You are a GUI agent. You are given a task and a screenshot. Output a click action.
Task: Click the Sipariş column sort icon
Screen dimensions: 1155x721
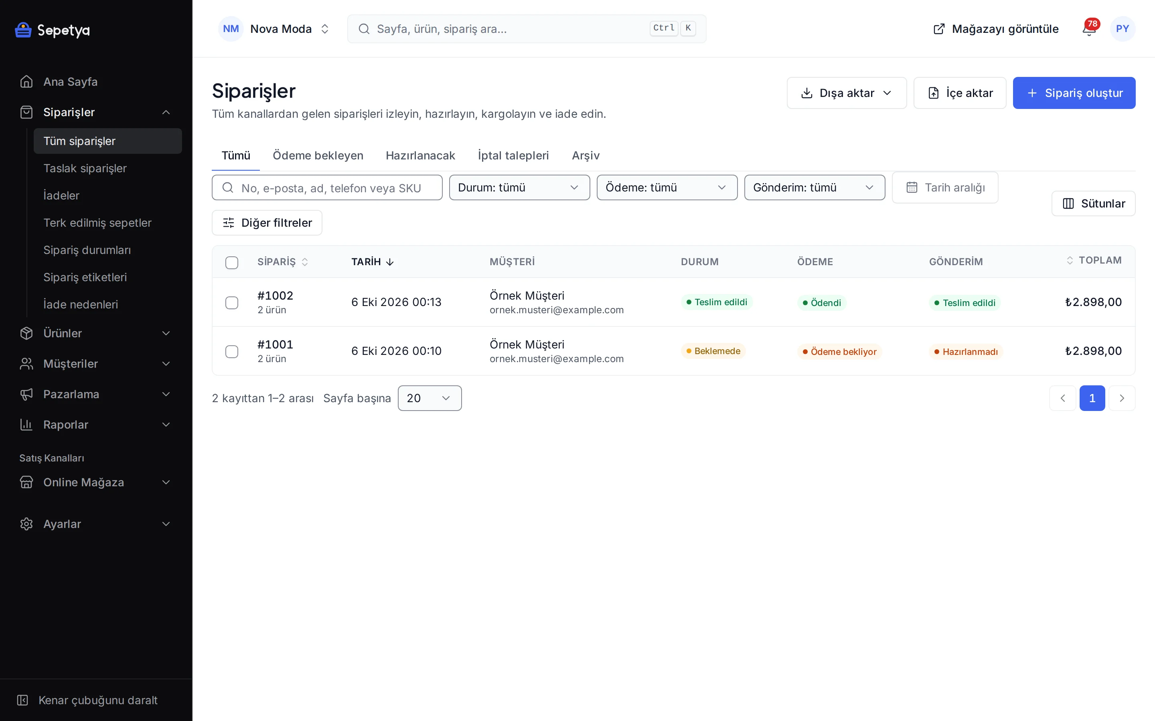tap(304, 262)
